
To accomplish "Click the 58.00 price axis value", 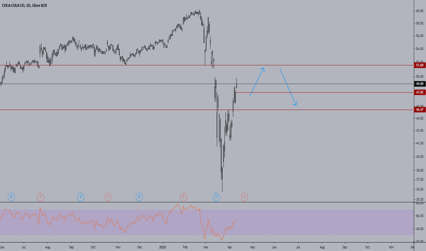I will 420,23.
